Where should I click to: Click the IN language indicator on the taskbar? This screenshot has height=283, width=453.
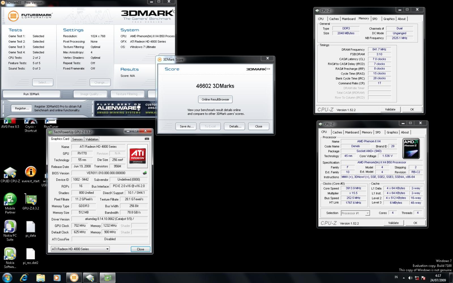396,277
